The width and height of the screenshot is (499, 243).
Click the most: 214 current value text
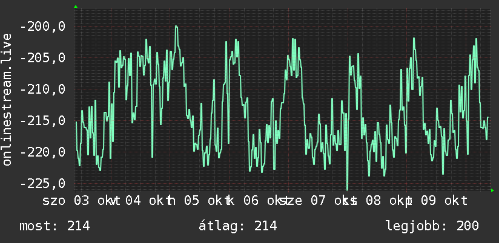[x=55, y=226]
